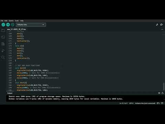Click the 'Sketch uses 1040 bytes' output line
Image resolution: width=165 pixels, height=124 pixels.
47,96
